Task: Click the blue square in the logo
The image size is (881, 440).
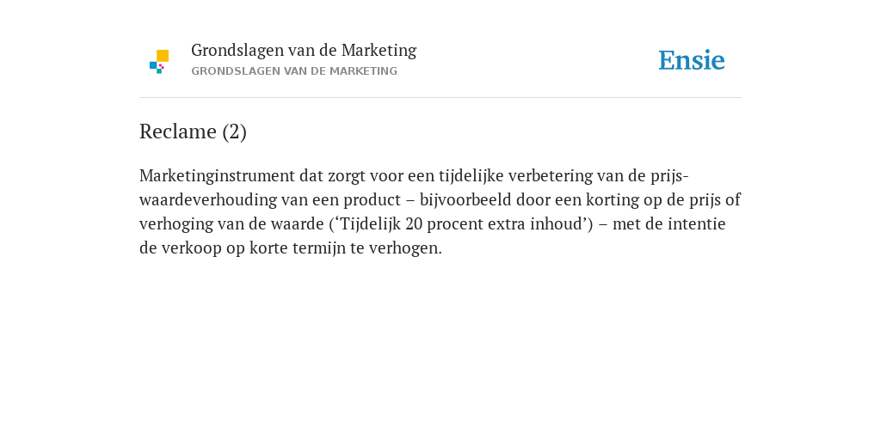Action: click(x=153, y=65)
